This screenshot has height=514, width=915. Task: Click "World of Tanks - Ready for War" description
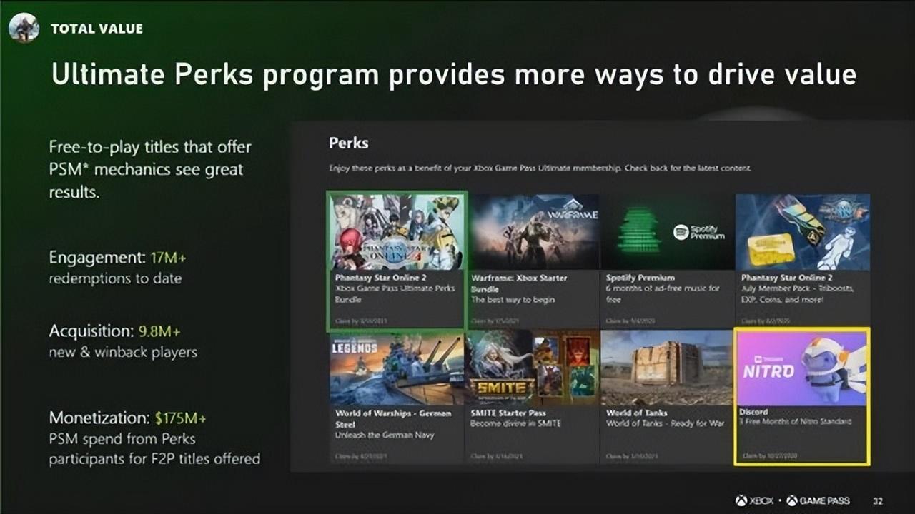pyautogui.click(x=665, y=424)
